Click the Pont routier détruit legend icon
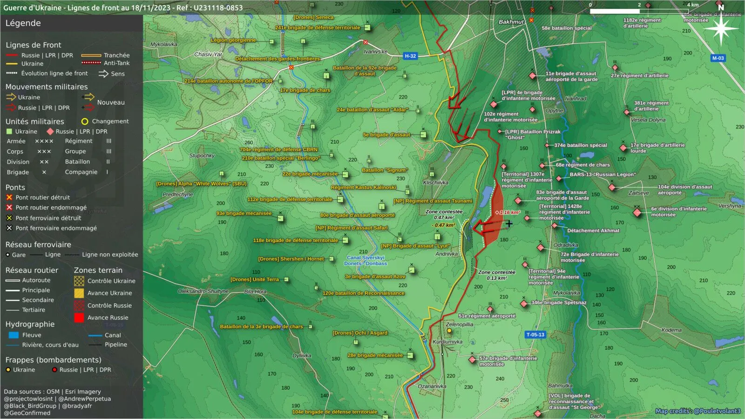The image size is (745, 419). 9,197
